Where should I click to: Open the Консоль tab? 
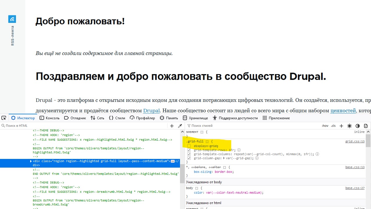click(49, 118)
